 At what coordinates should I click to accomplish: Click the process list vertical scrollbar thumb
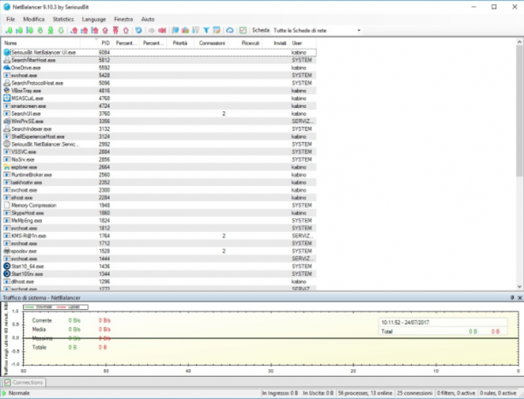pos(520,110)
